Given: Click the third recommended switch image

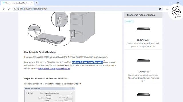Looking at the screenshot, I should pos(143,94).
